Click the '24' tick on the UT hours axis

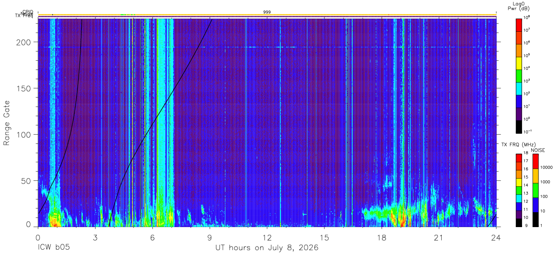496,238
